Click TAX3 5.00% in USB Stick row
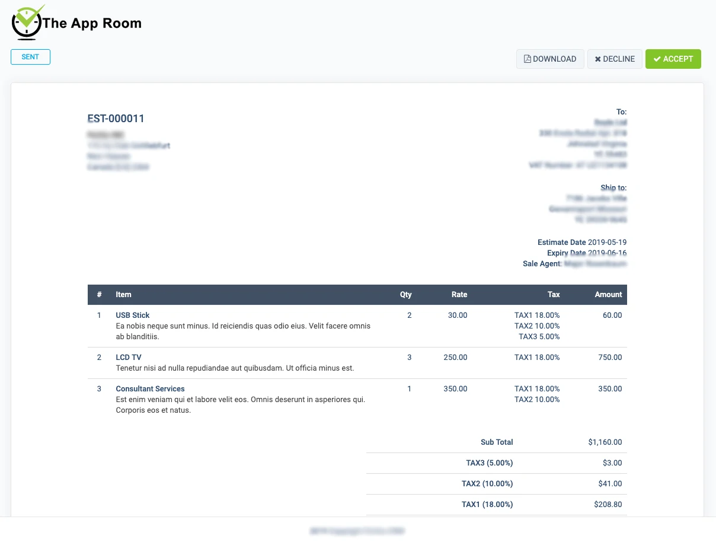 (539, 337)
